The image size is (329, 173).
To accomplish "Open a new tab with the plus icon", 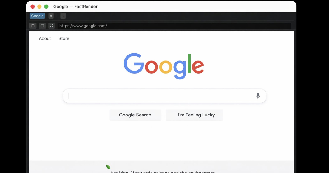I will click(x=63, y=16).
